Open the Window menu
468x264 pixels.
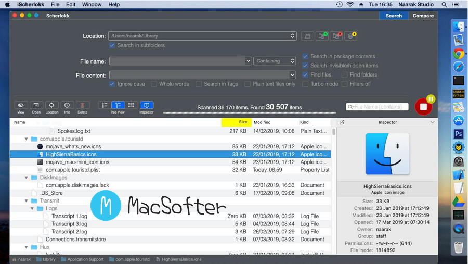click(92, 5)
